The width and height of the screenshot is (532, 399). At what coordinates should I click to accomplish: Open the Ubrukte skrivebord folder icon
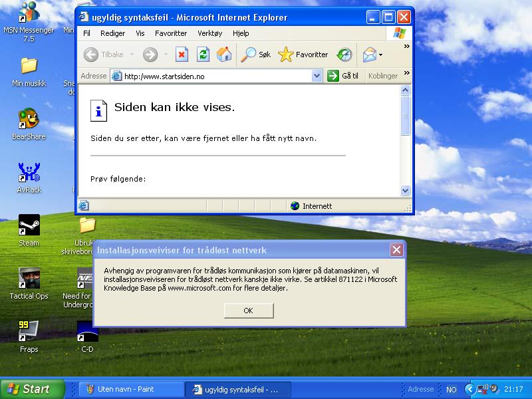[87, 225]
